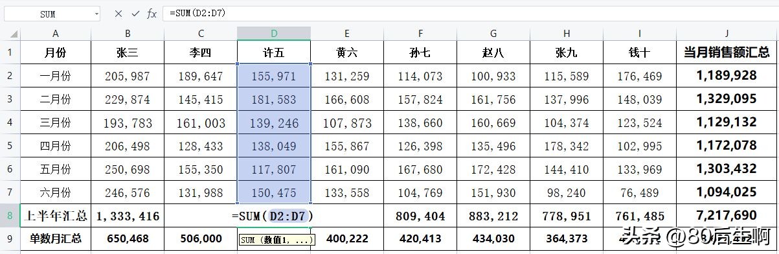Click cell with value 161,003
The height and width of the screenshot is (254, 779).
[x=201, y=122]
